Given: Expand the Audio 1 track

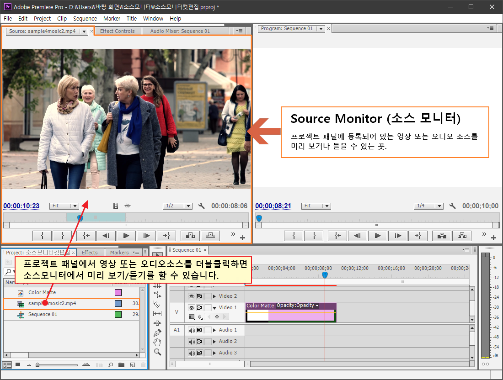Looking at the screenshot, I should coord(214,330).
